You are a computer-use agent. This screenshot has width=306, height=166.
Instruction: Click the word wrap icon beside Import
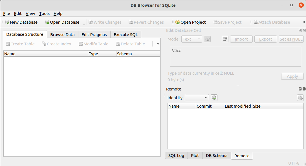pyautogui.click(x=225, y=39)
